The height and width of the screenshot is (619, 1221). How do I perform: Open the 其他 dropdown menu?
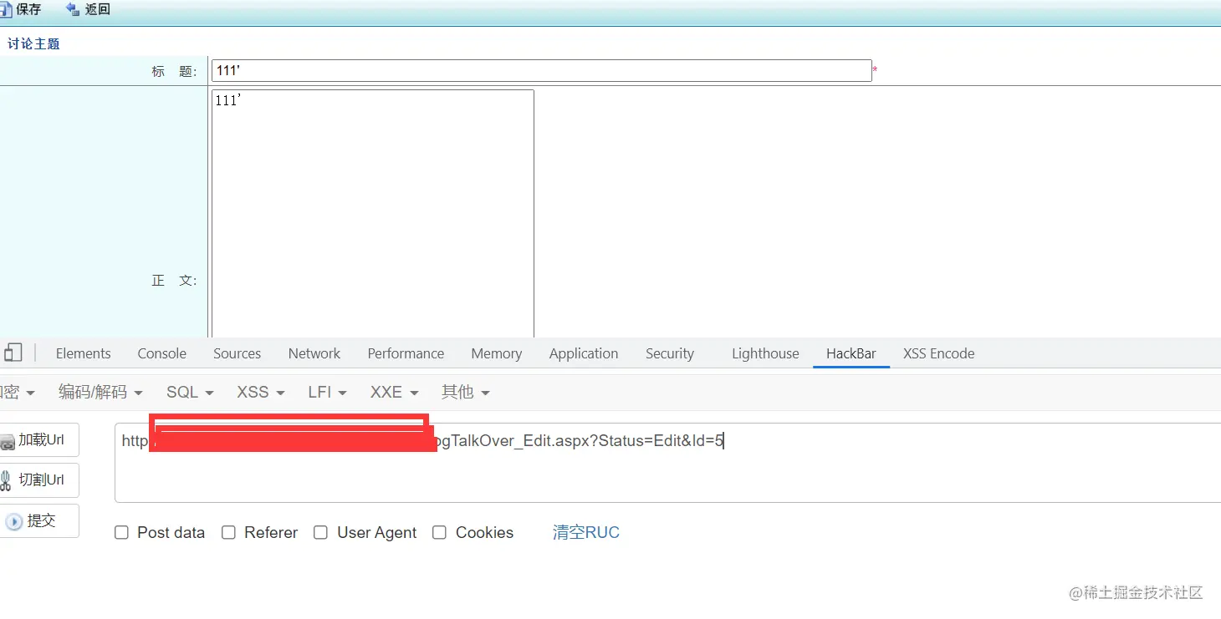point(465,392)
